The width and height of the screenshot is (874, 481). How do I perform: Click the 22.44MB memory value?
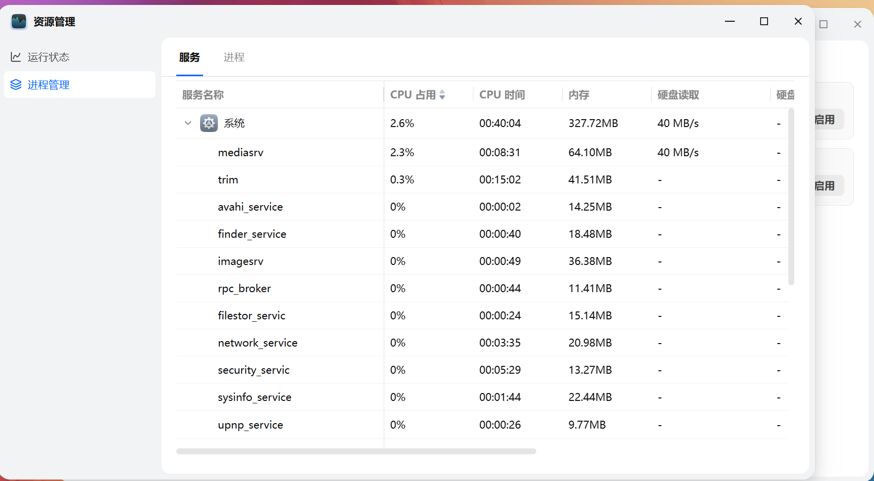590,397
